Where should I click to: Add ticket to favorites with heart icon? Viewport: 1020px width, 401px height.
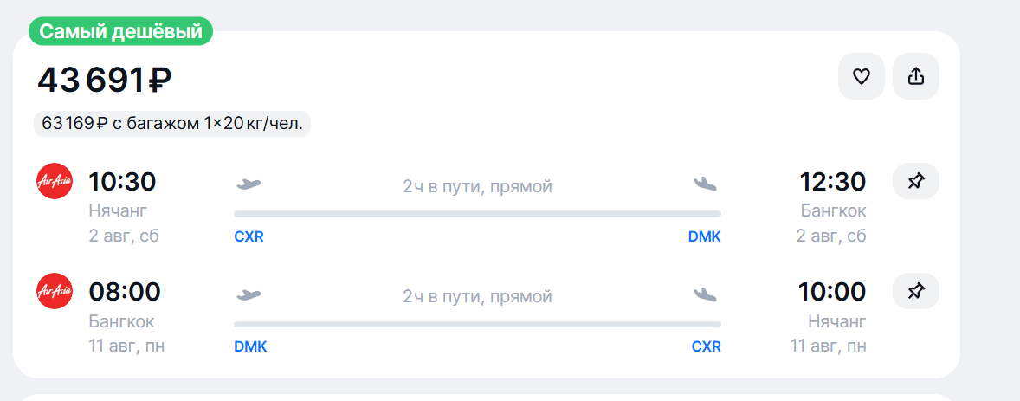[862, 76]
